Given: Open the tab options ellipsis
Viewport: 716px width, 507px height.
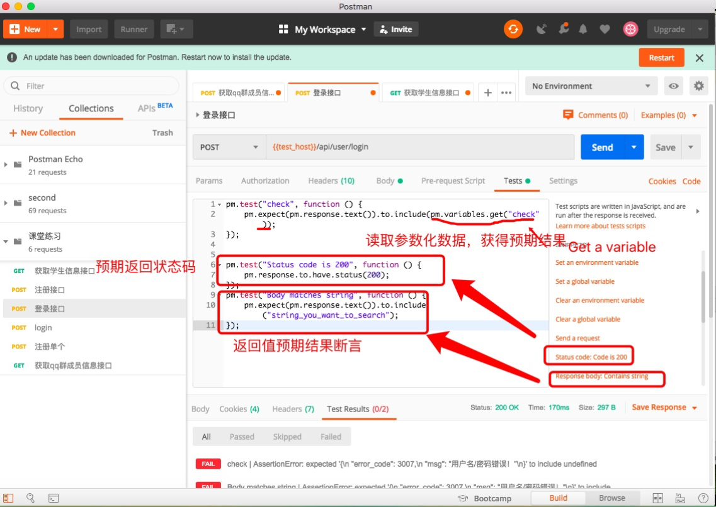Looking at the screenshot, I should 506,92.
